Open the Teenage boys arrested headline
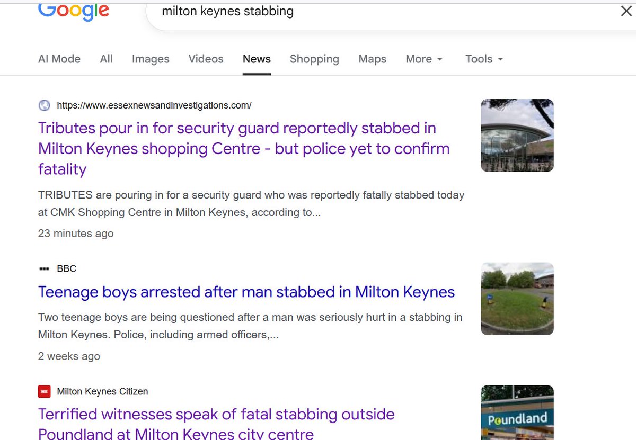The image size is (636, 440). click(x=246, y=292)
